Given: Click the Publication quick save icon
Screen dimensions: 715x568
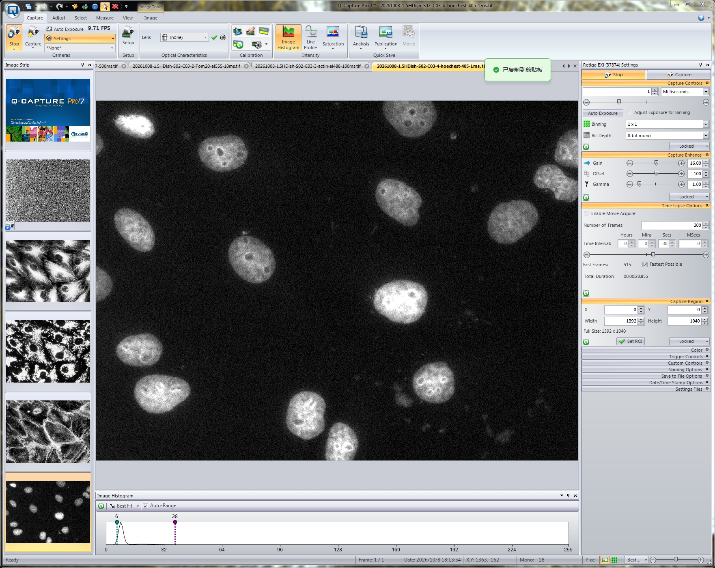Looking at the screenshot, I should (385, 37).
